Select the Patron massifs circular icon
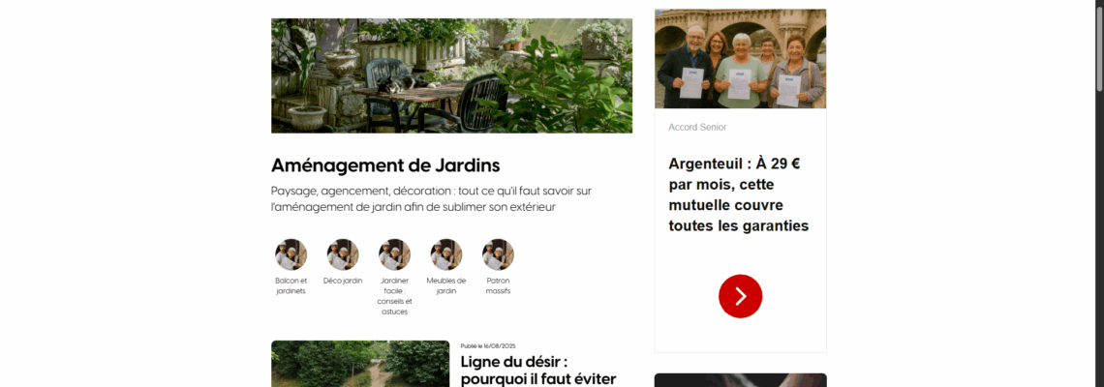Image resolution: width=1104 pixels, height=387 pixels. 498,254
